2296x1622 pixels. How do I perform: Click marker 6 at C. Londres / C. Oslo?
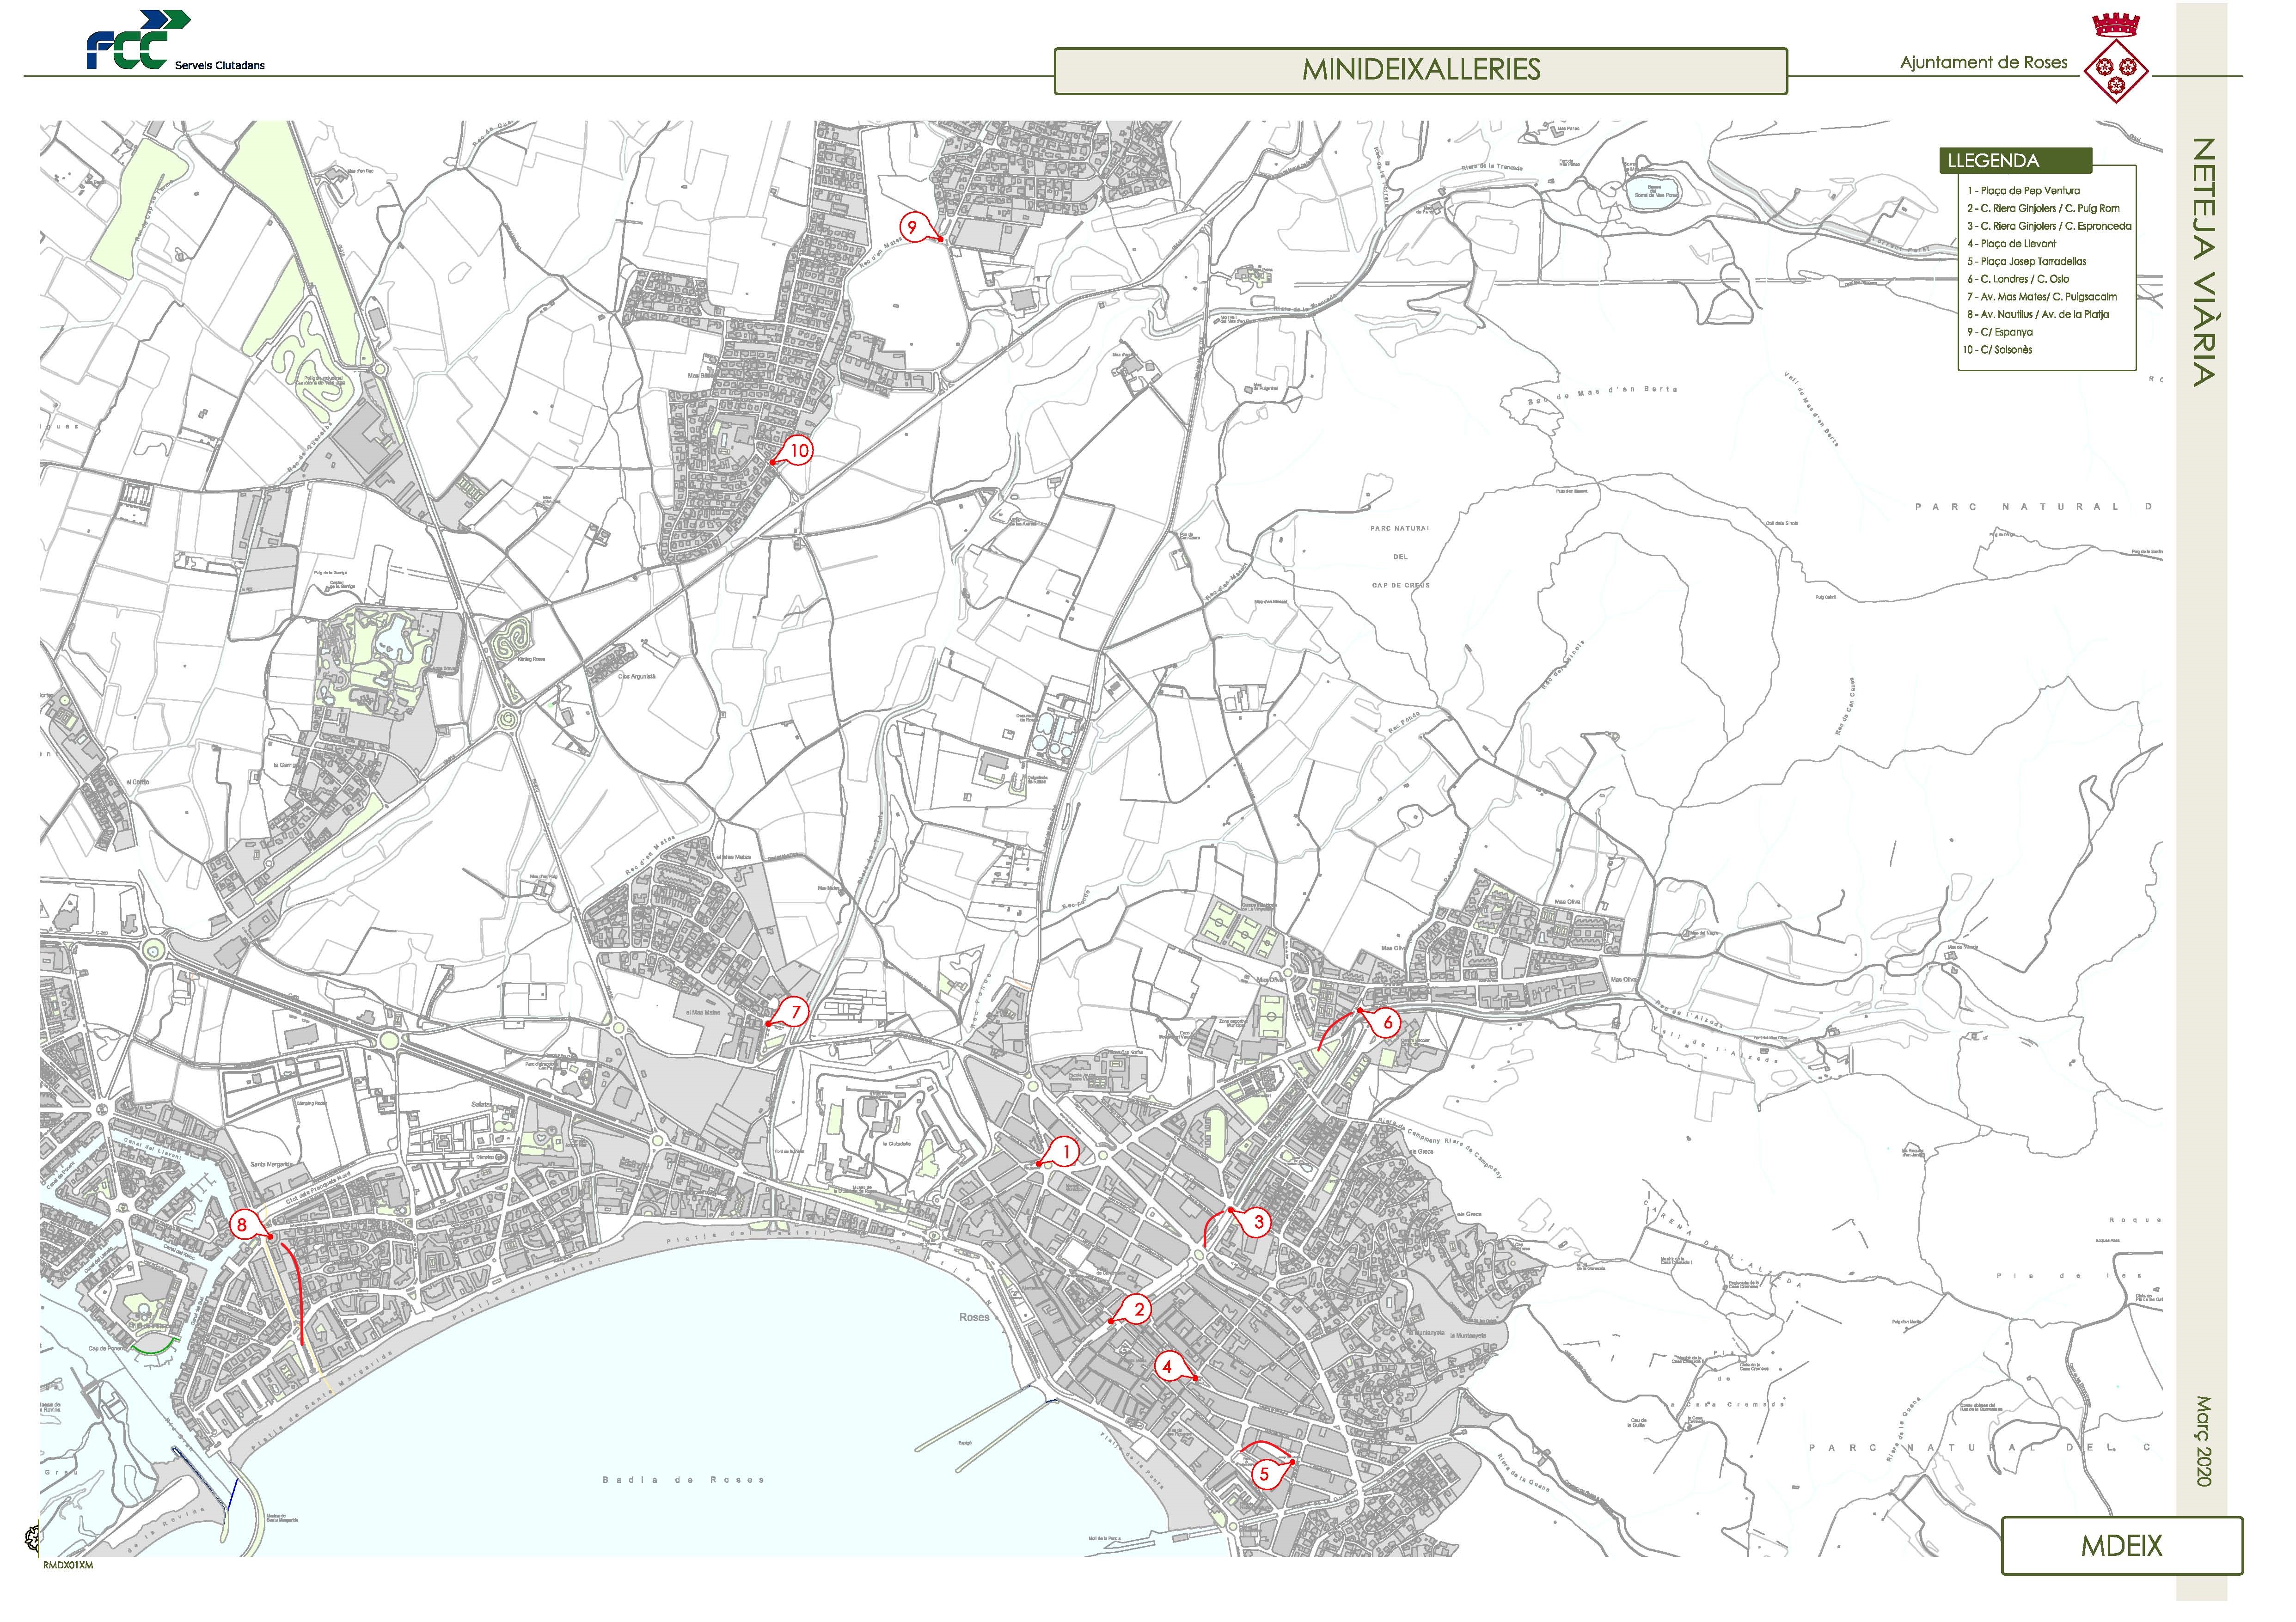click(1388, 1023)
